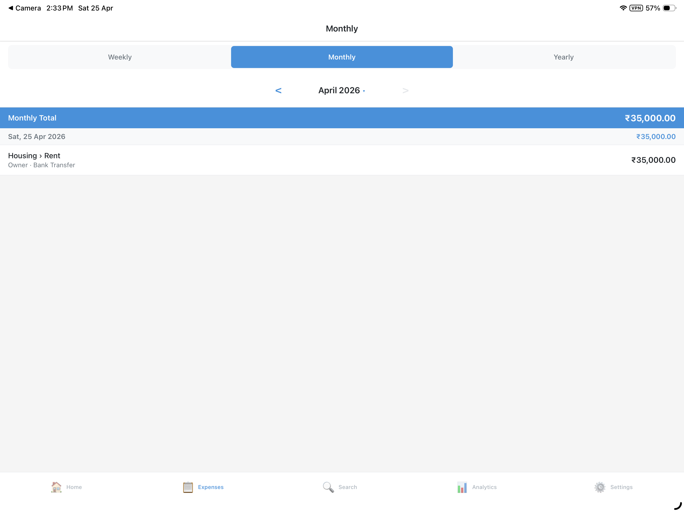
Task: Tap the Monthly page title
Action: tap(342, 28)
